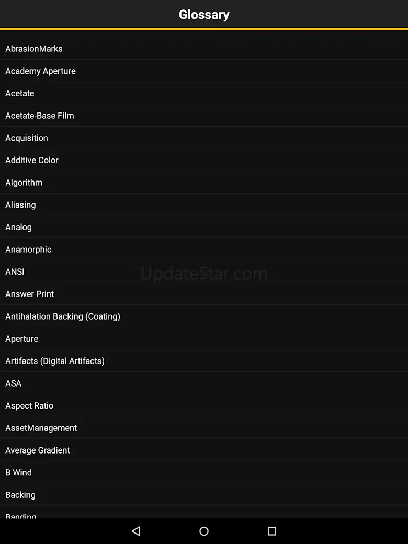408x544 pixels.
Task: Tap the Android home circle icon
Action: [204, 531]
